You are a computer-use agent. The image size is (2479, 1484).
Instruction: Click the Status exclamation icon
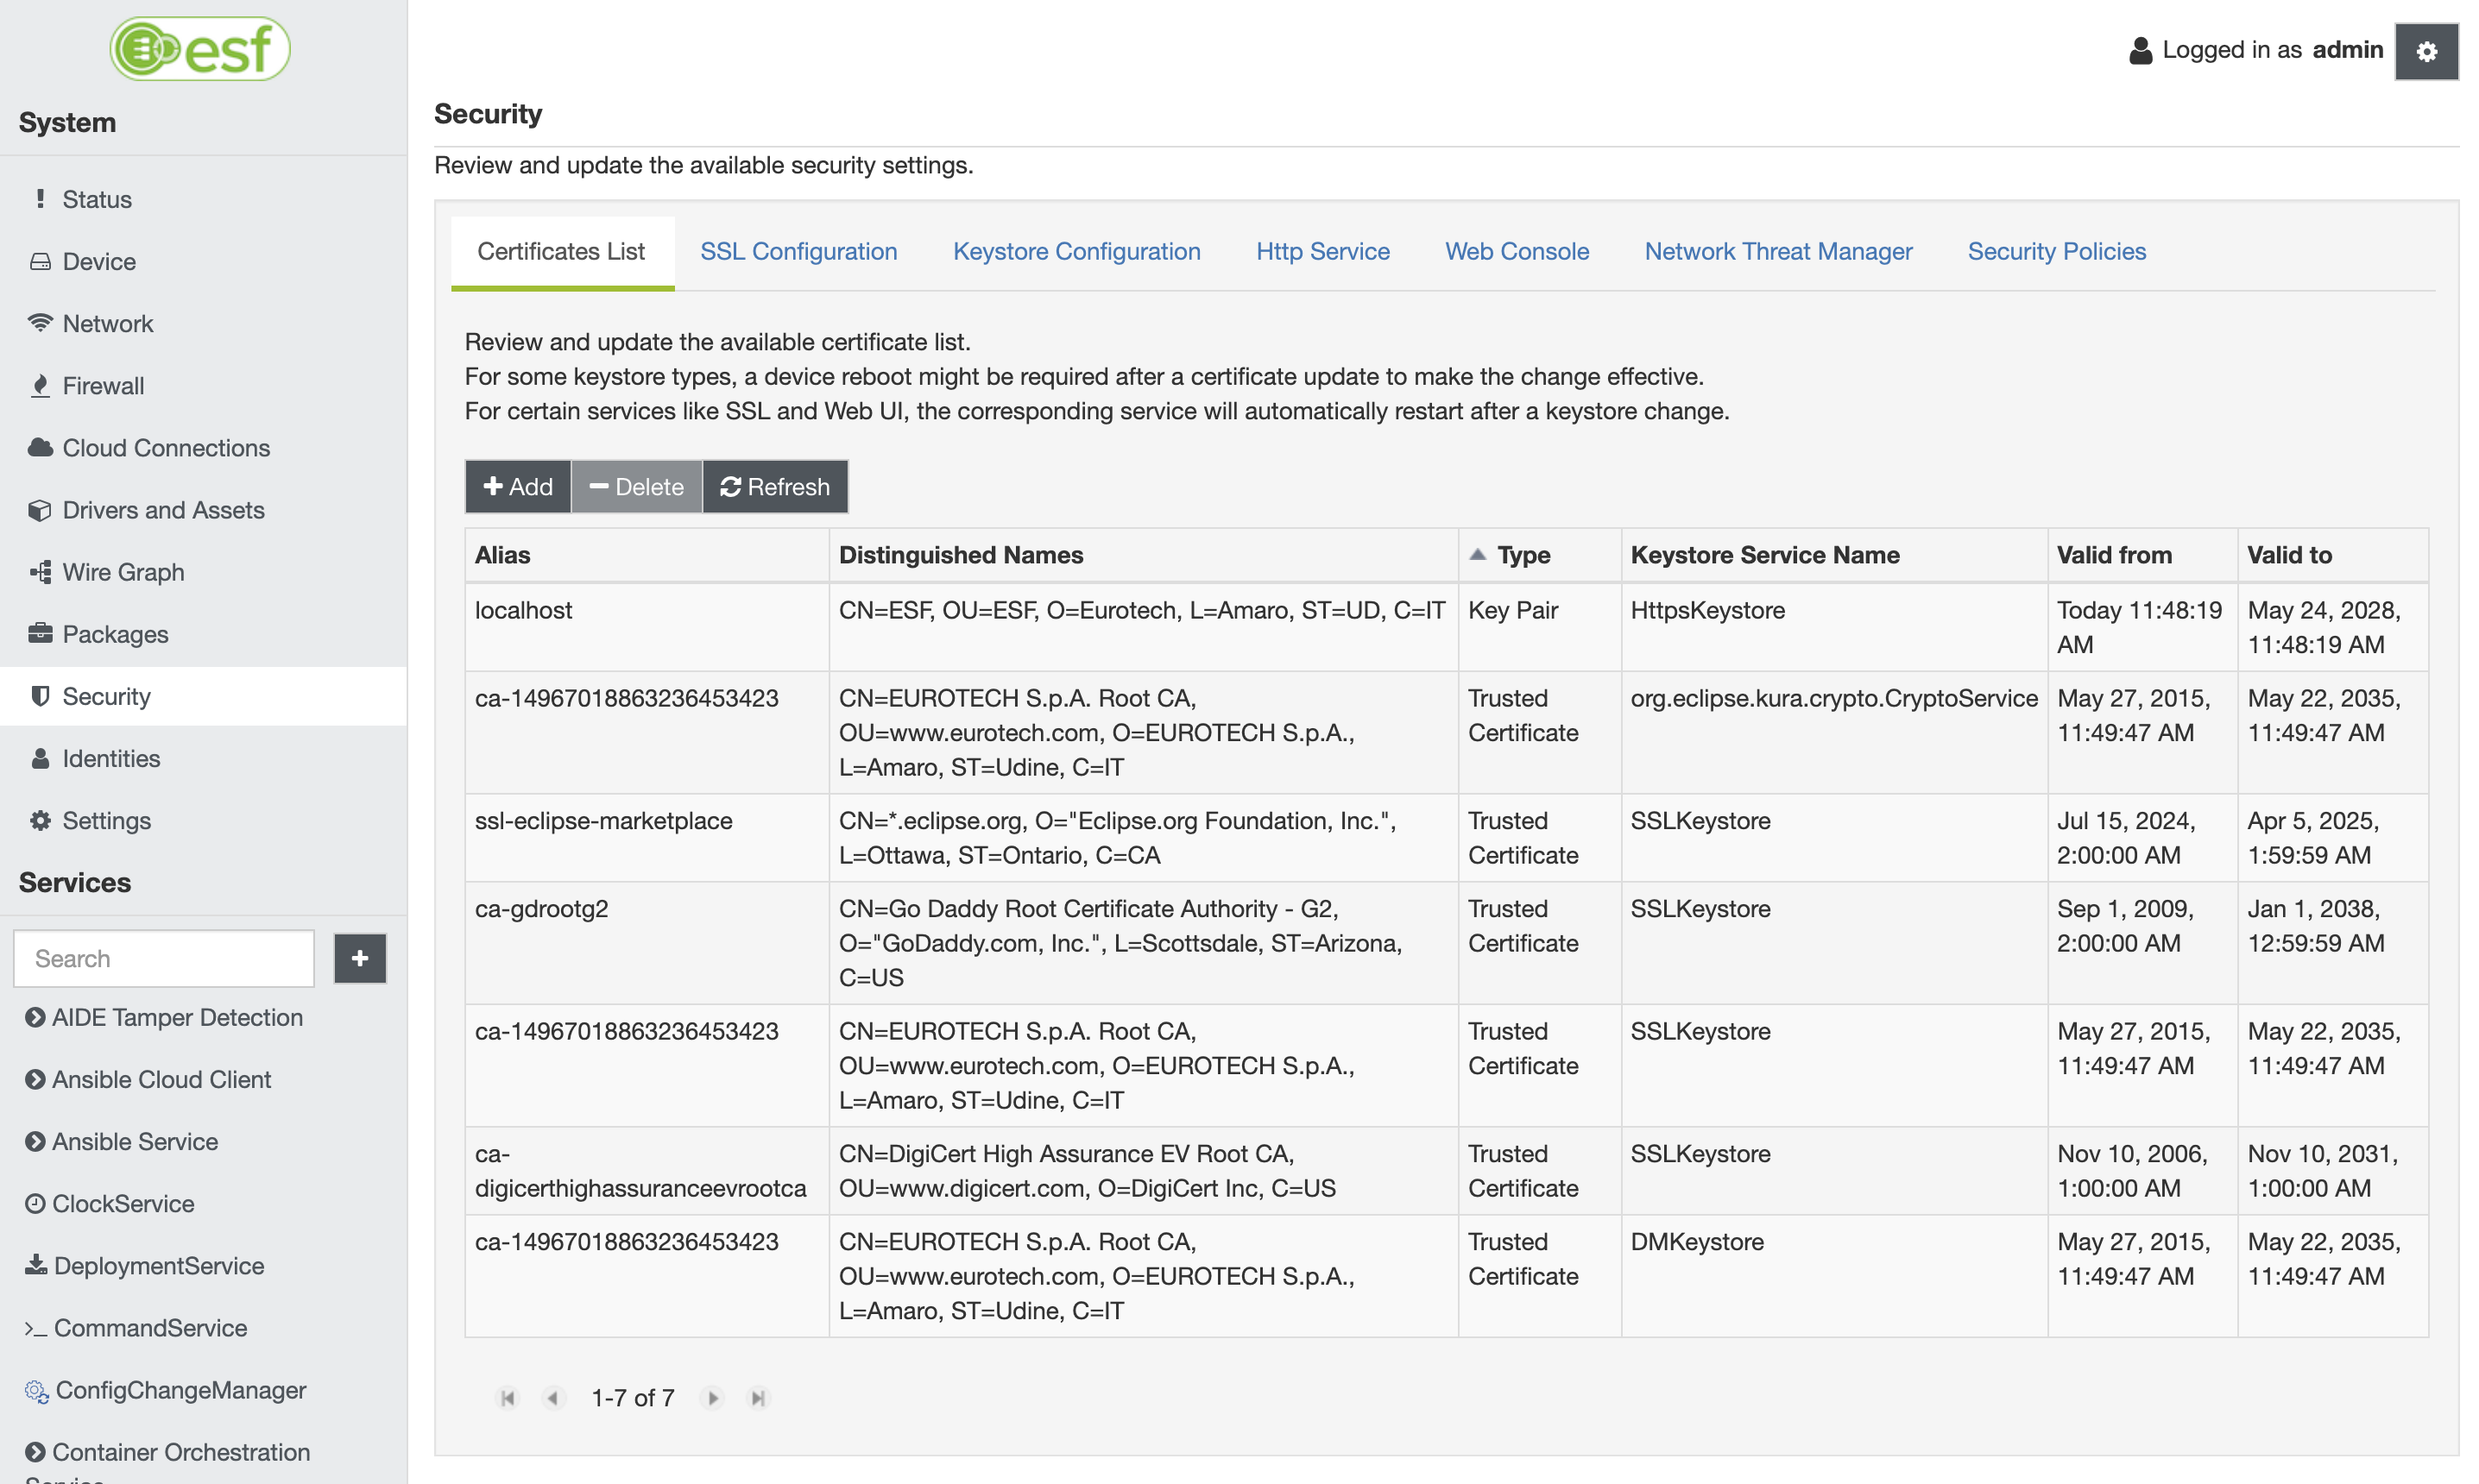click(40, 199)
